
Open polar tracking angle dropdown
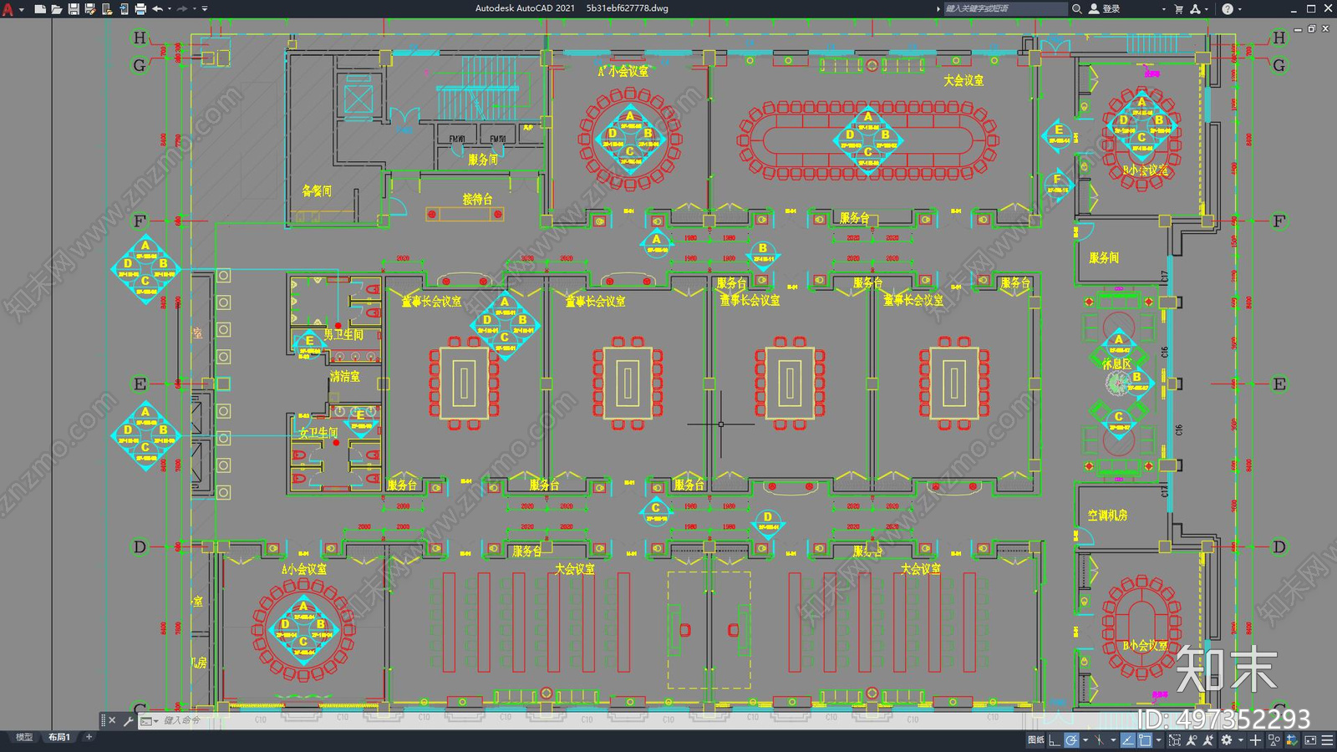[x=1085, y=740]
